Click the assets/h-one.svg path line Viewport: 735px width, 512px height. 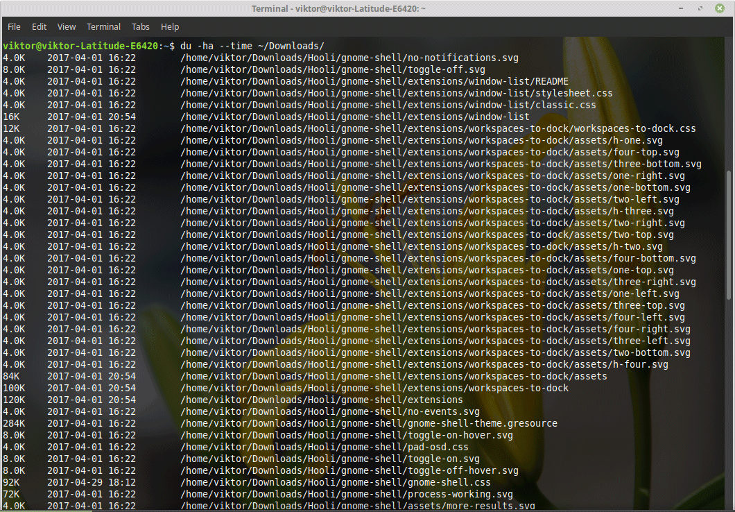click(422, 140)
